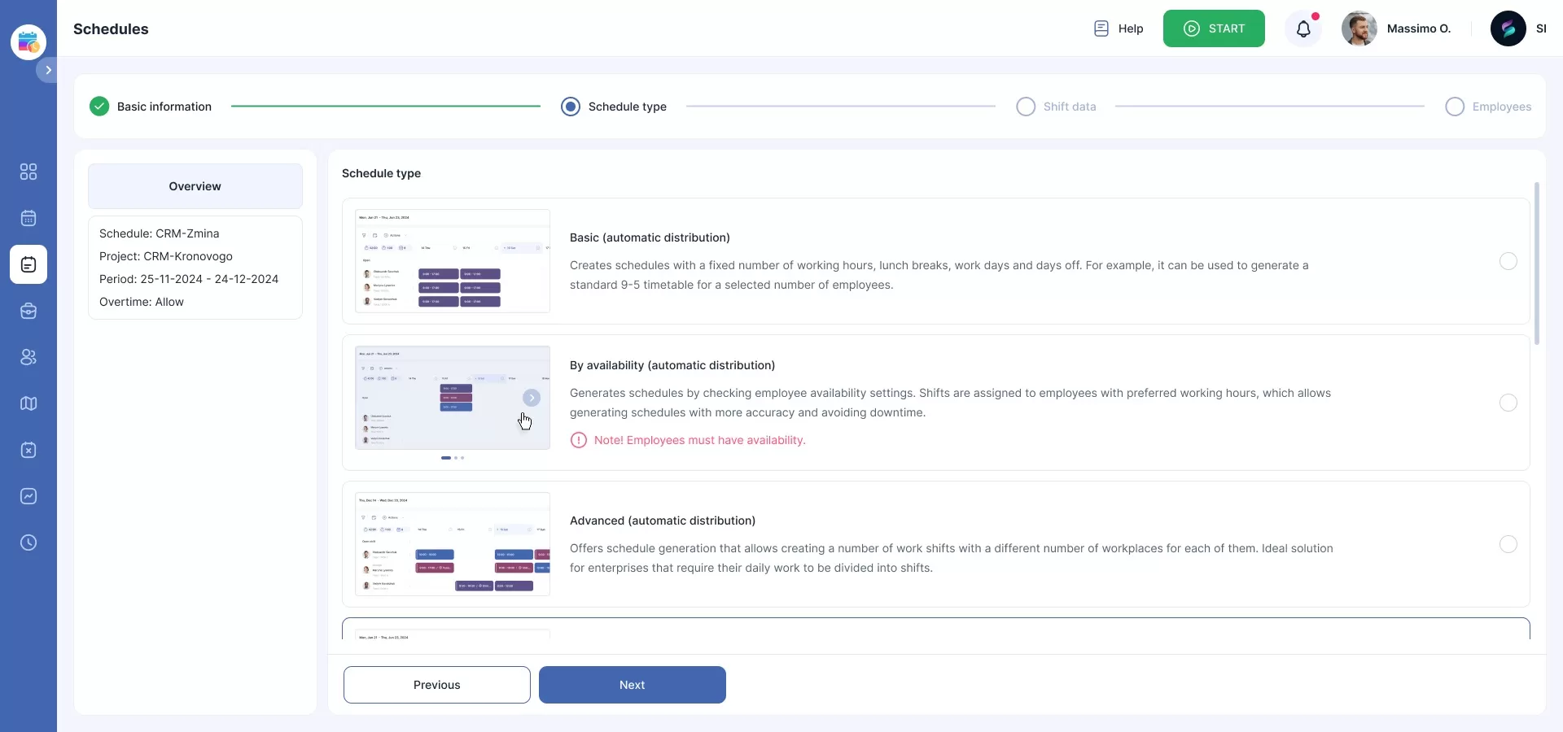Switch to the Overview tab
The width and height of the screenshot is (1563, 732).
point(195,186)
